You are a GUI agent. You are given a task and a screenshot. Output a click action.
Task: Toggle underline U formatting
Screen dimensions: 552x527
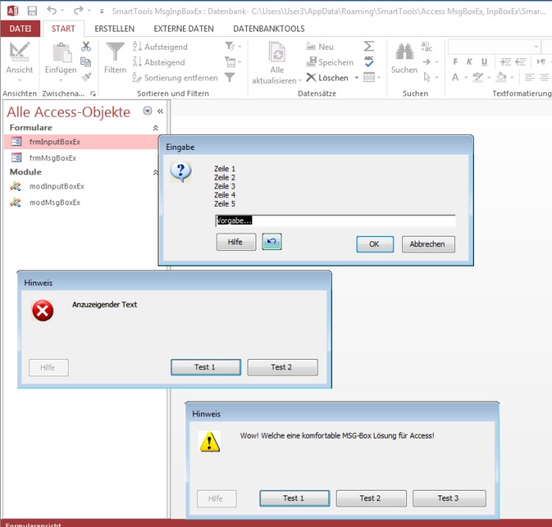(x=484, y=62)
